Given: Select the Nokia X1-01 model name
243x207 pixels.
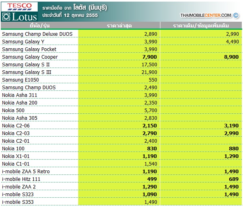Looking at the screenshot, I should pyautogui.click(x=16, y=156).
